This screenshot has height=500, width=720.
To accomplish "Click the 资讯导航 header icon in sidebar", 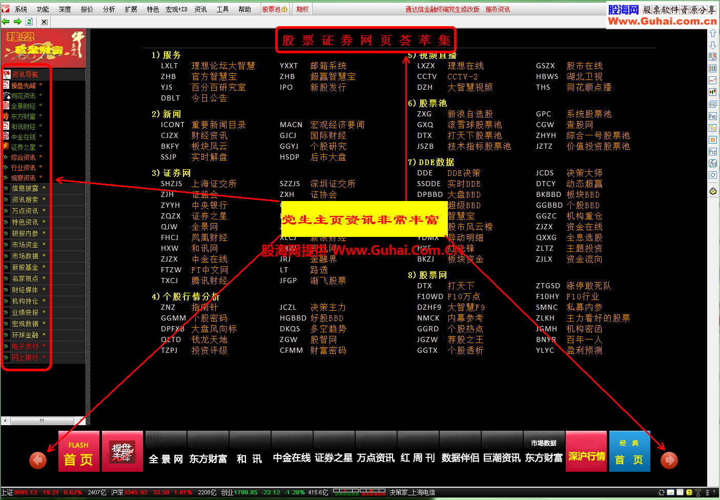I will click(7, 74).
